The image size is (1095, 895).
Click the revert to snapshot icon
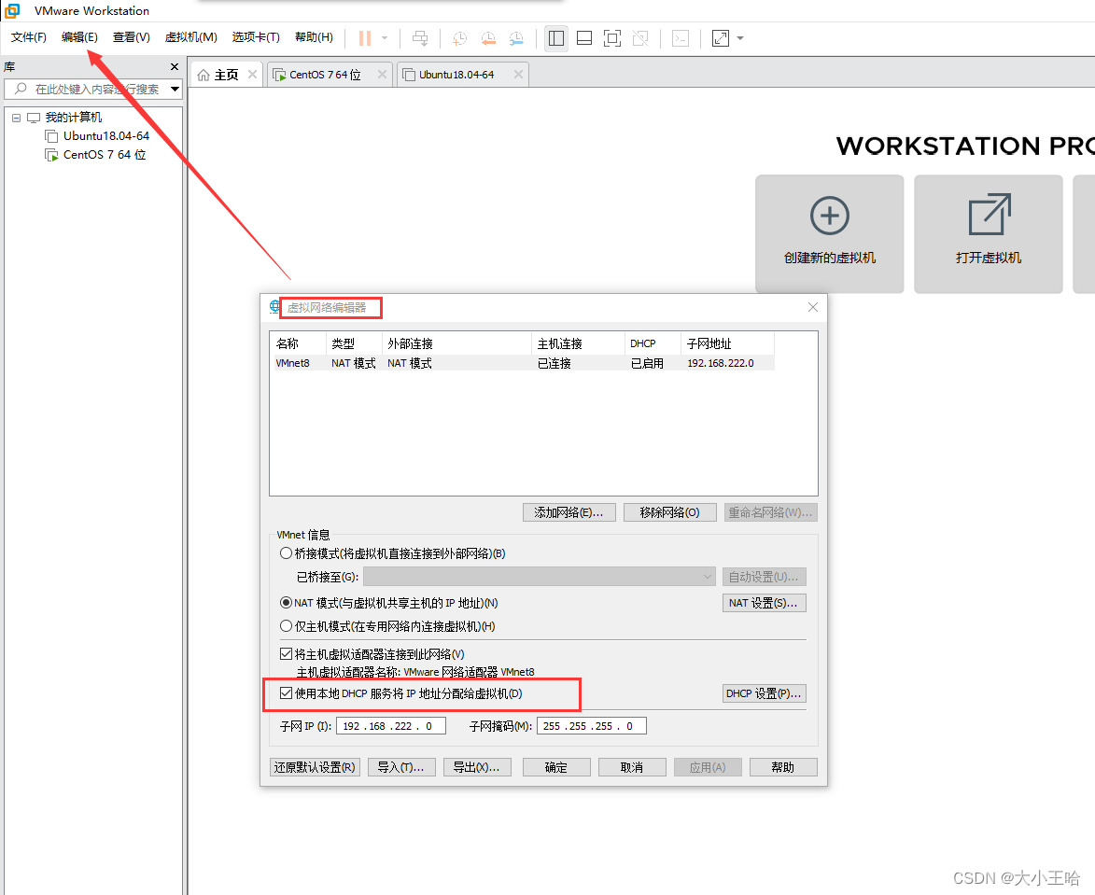point(488,38)
